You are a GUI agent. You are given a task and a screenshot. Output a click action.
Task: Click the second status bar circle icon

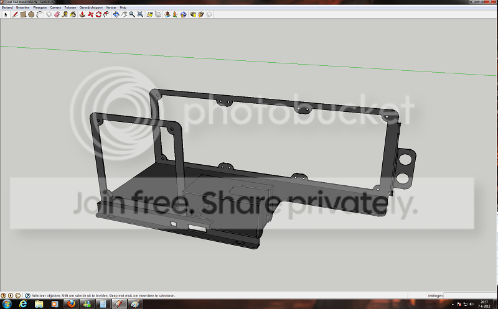click(11, 295)
